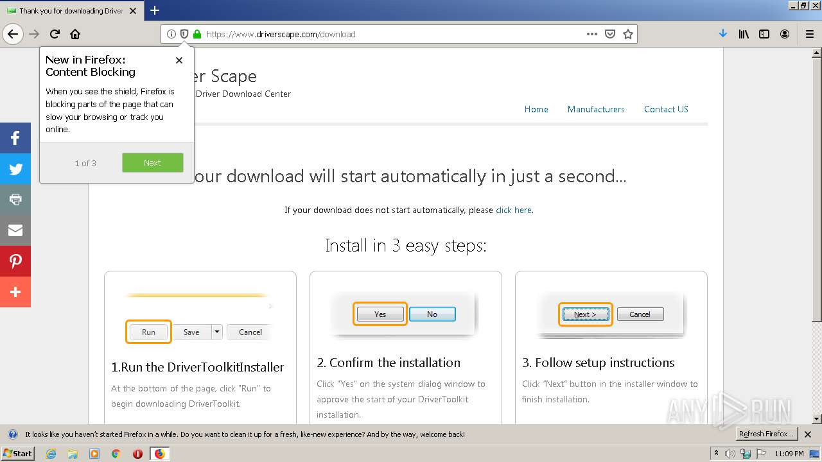Click the '2. Confirm the installation' heading
The height and width of the screenshot is (462, 822).
point(389,363)
